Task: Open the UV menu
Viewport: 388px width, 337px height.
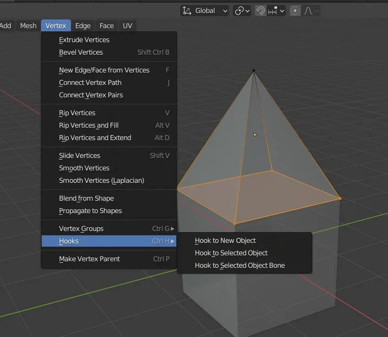Action: click(x=127, y=26)
